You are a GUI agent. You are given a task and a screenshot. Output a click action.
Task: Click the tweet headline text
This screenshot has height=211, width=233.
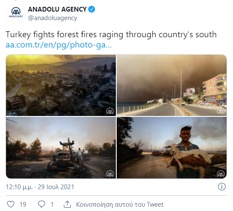pyautogui.click(x=111, y=35)
